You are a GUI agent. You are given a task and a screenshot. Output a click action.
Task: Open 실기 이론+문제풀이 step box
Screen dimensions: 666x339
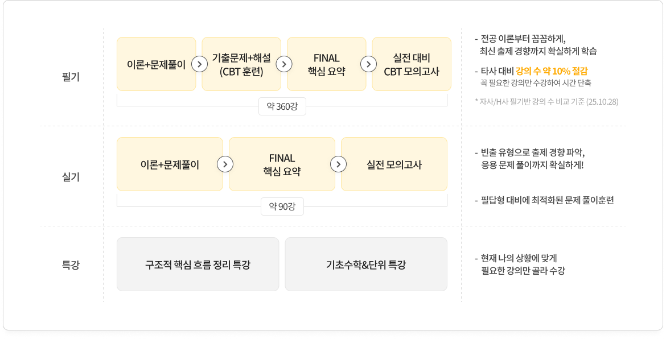[170, 164]
